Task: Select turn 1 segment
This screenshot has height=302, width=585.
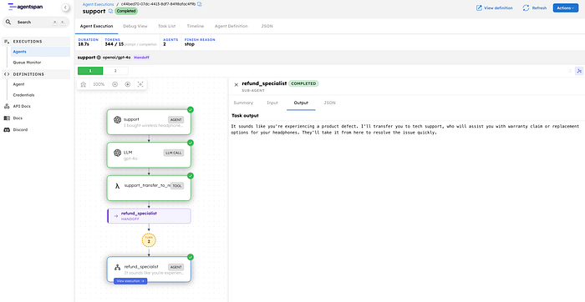Action: tap(90, 71)
